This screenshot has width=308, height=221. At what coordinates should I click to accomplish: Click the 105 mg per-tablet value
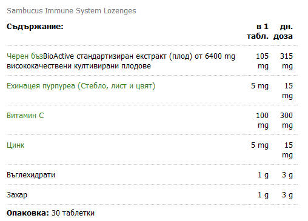263,61
